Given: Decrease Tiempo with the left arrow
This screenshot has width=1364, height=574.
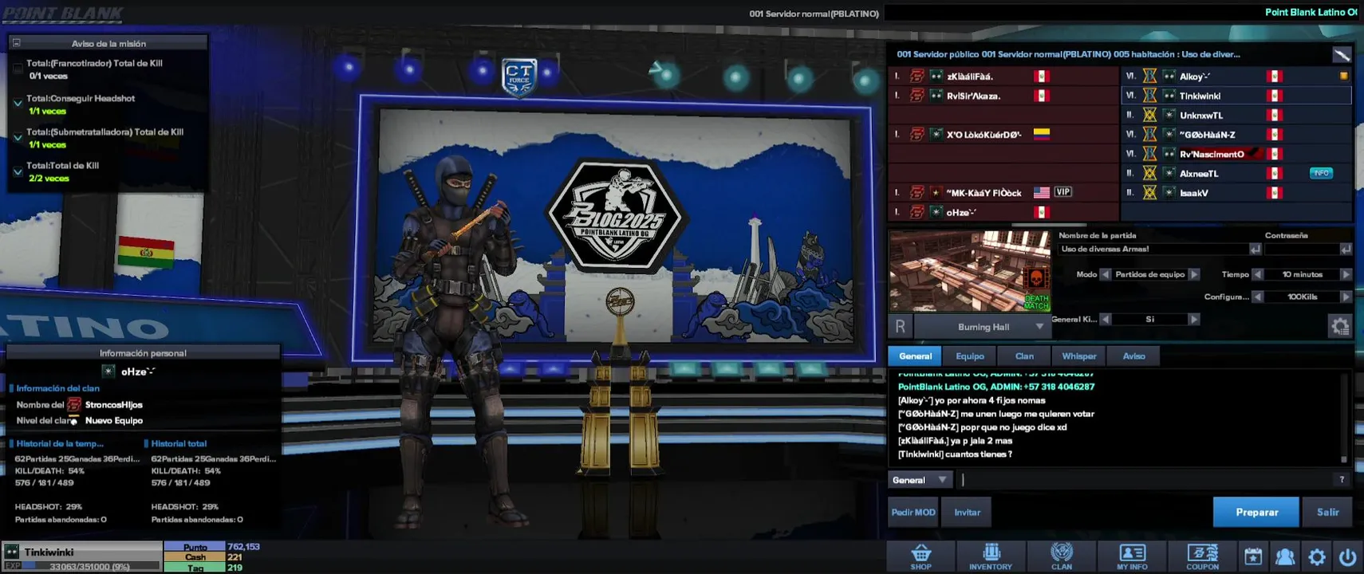Looking at the screenshot, I should pos(1258,274).
